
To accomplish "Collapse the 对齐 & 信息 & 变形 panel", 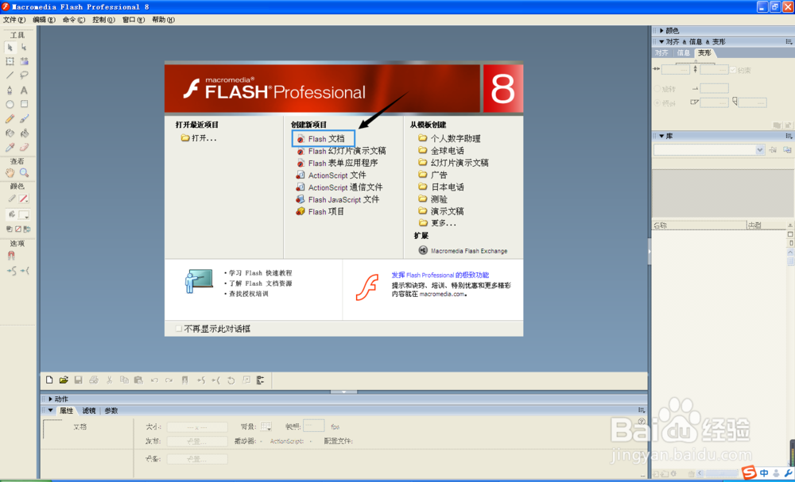I will pos(661,42).
